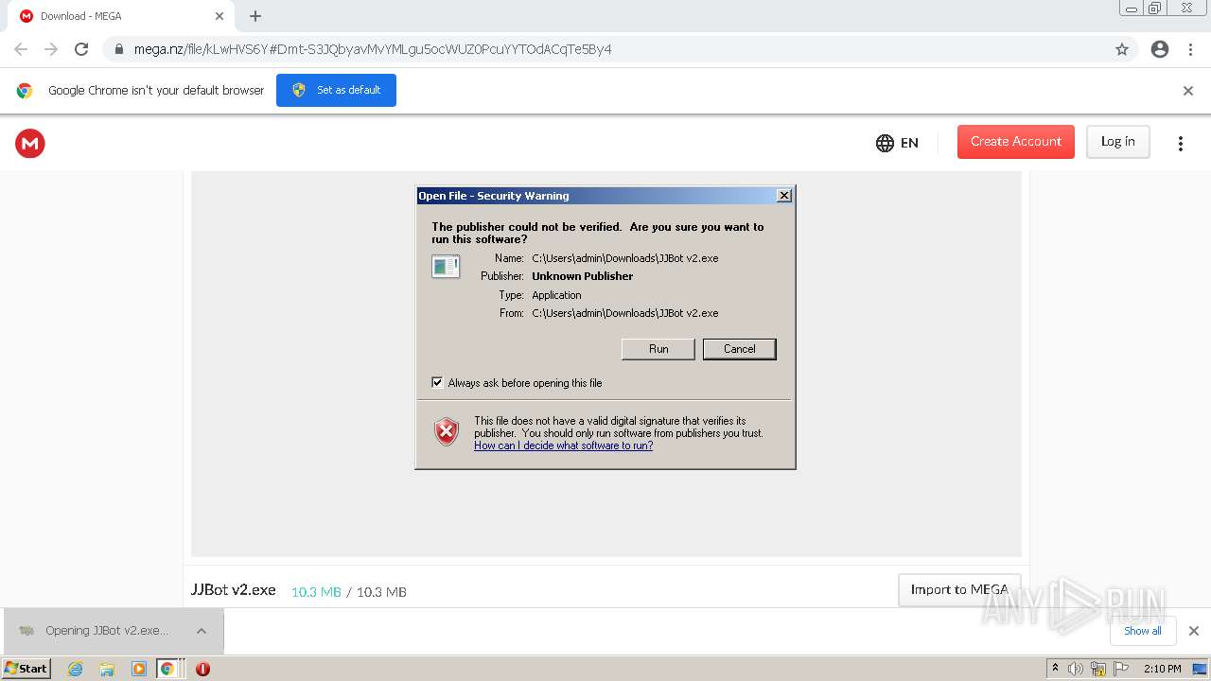Click the Run button
Viewport: 1211px width, 681px height.
tap(658, 349)
